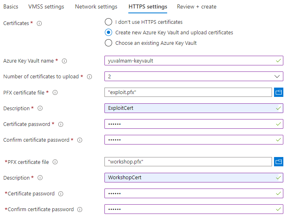Image resolution: width=289 pixels, height=220 pixels.
Task: Select "I don't use HTTPS certificates" option
Action: [108, 22]
